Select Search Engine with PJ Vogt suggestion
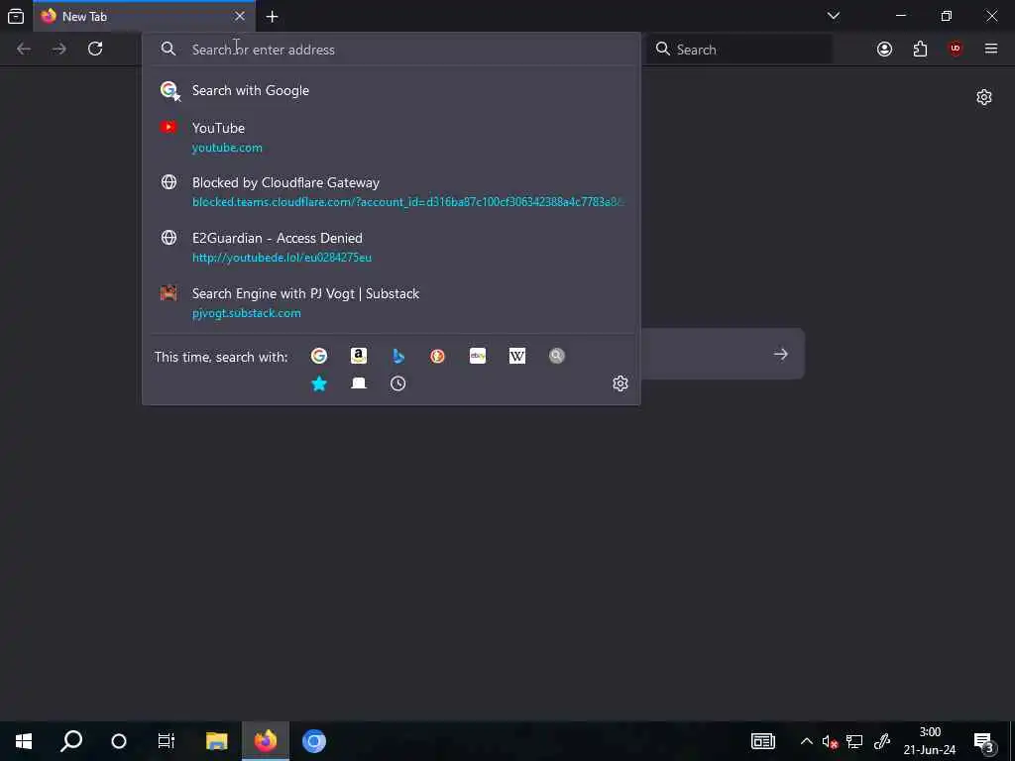The image size is (1015, 761). pyautogui.click(x=391, y=303)
